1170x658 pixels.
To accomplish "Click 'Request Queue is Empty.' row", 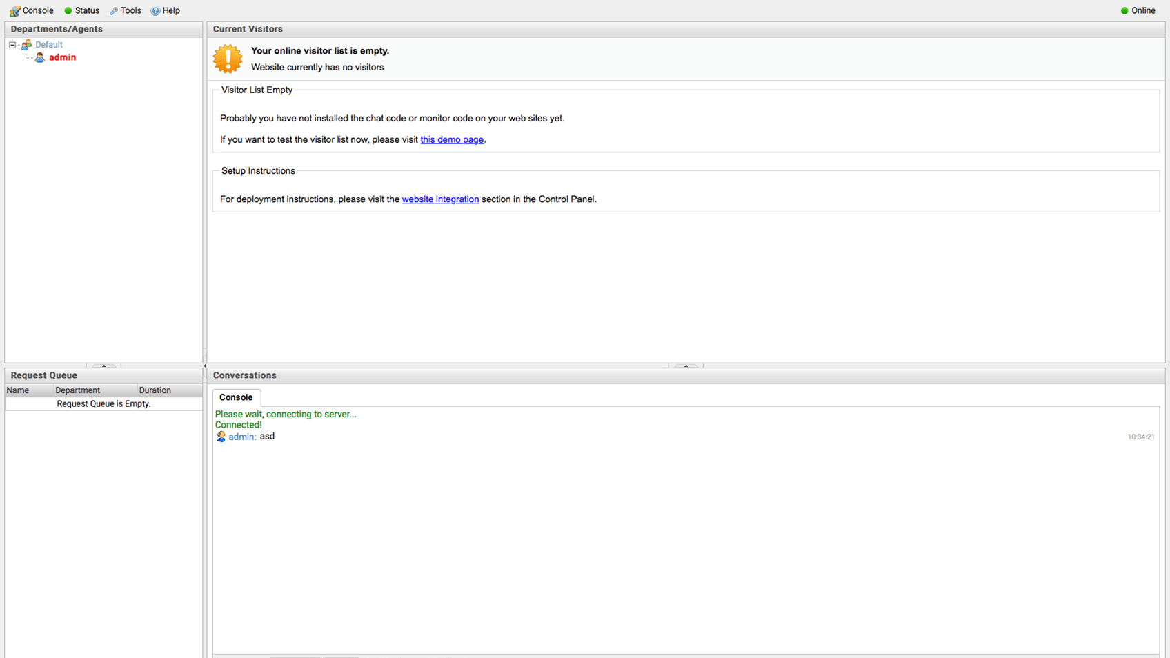I will 103,404.
